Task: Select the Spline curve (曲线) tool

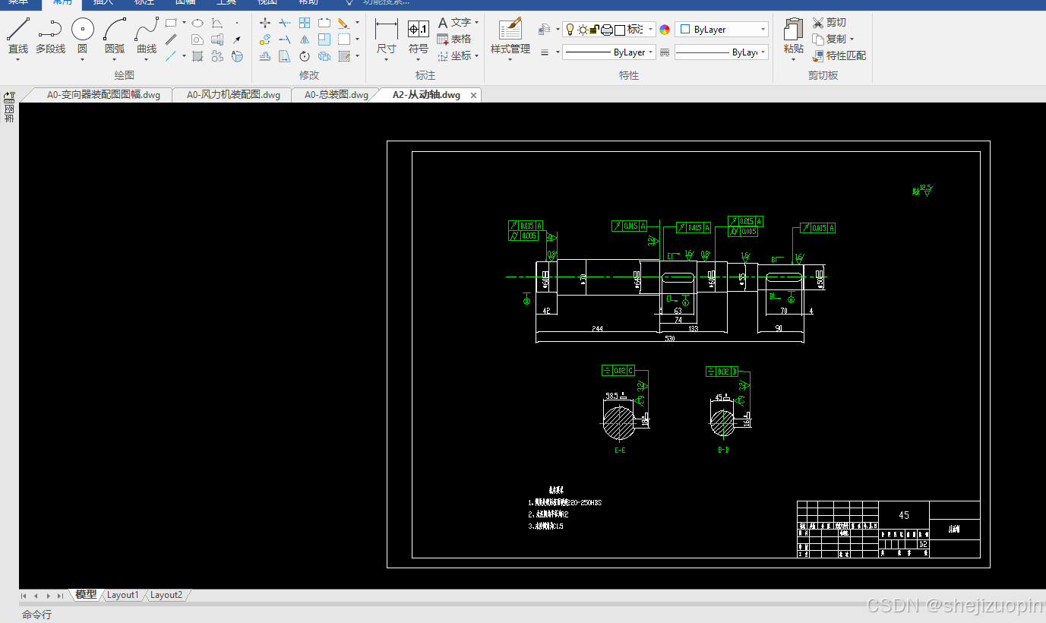Action: 147,36
